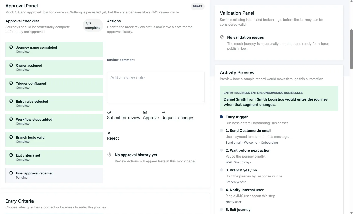The image size is (353, 214).
Task: Click the arrow icon above Request changes
Action: point(164,112)
